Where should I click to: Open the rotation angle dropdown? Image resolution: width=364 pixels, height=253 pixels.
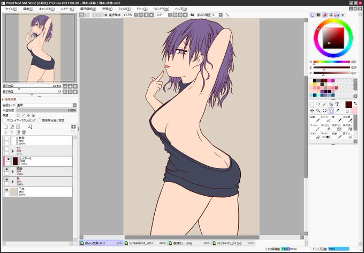point(170,15)
